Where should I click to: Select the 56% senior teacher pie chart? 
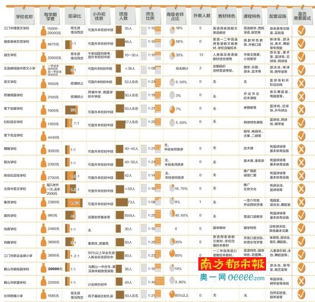(172, 42)
